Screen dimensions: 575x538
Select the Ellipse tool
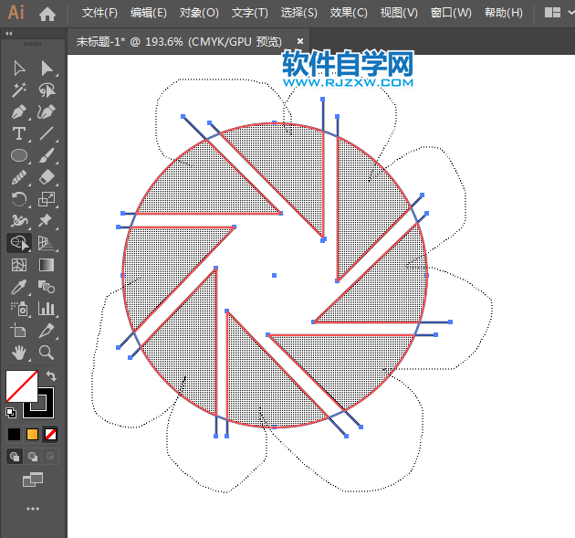[x=18, y=155]
